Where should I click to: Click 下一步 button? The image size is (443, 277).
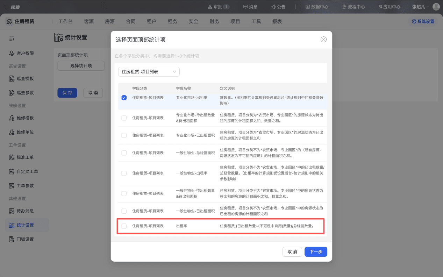pyautogui.click(x=316, y=252)
